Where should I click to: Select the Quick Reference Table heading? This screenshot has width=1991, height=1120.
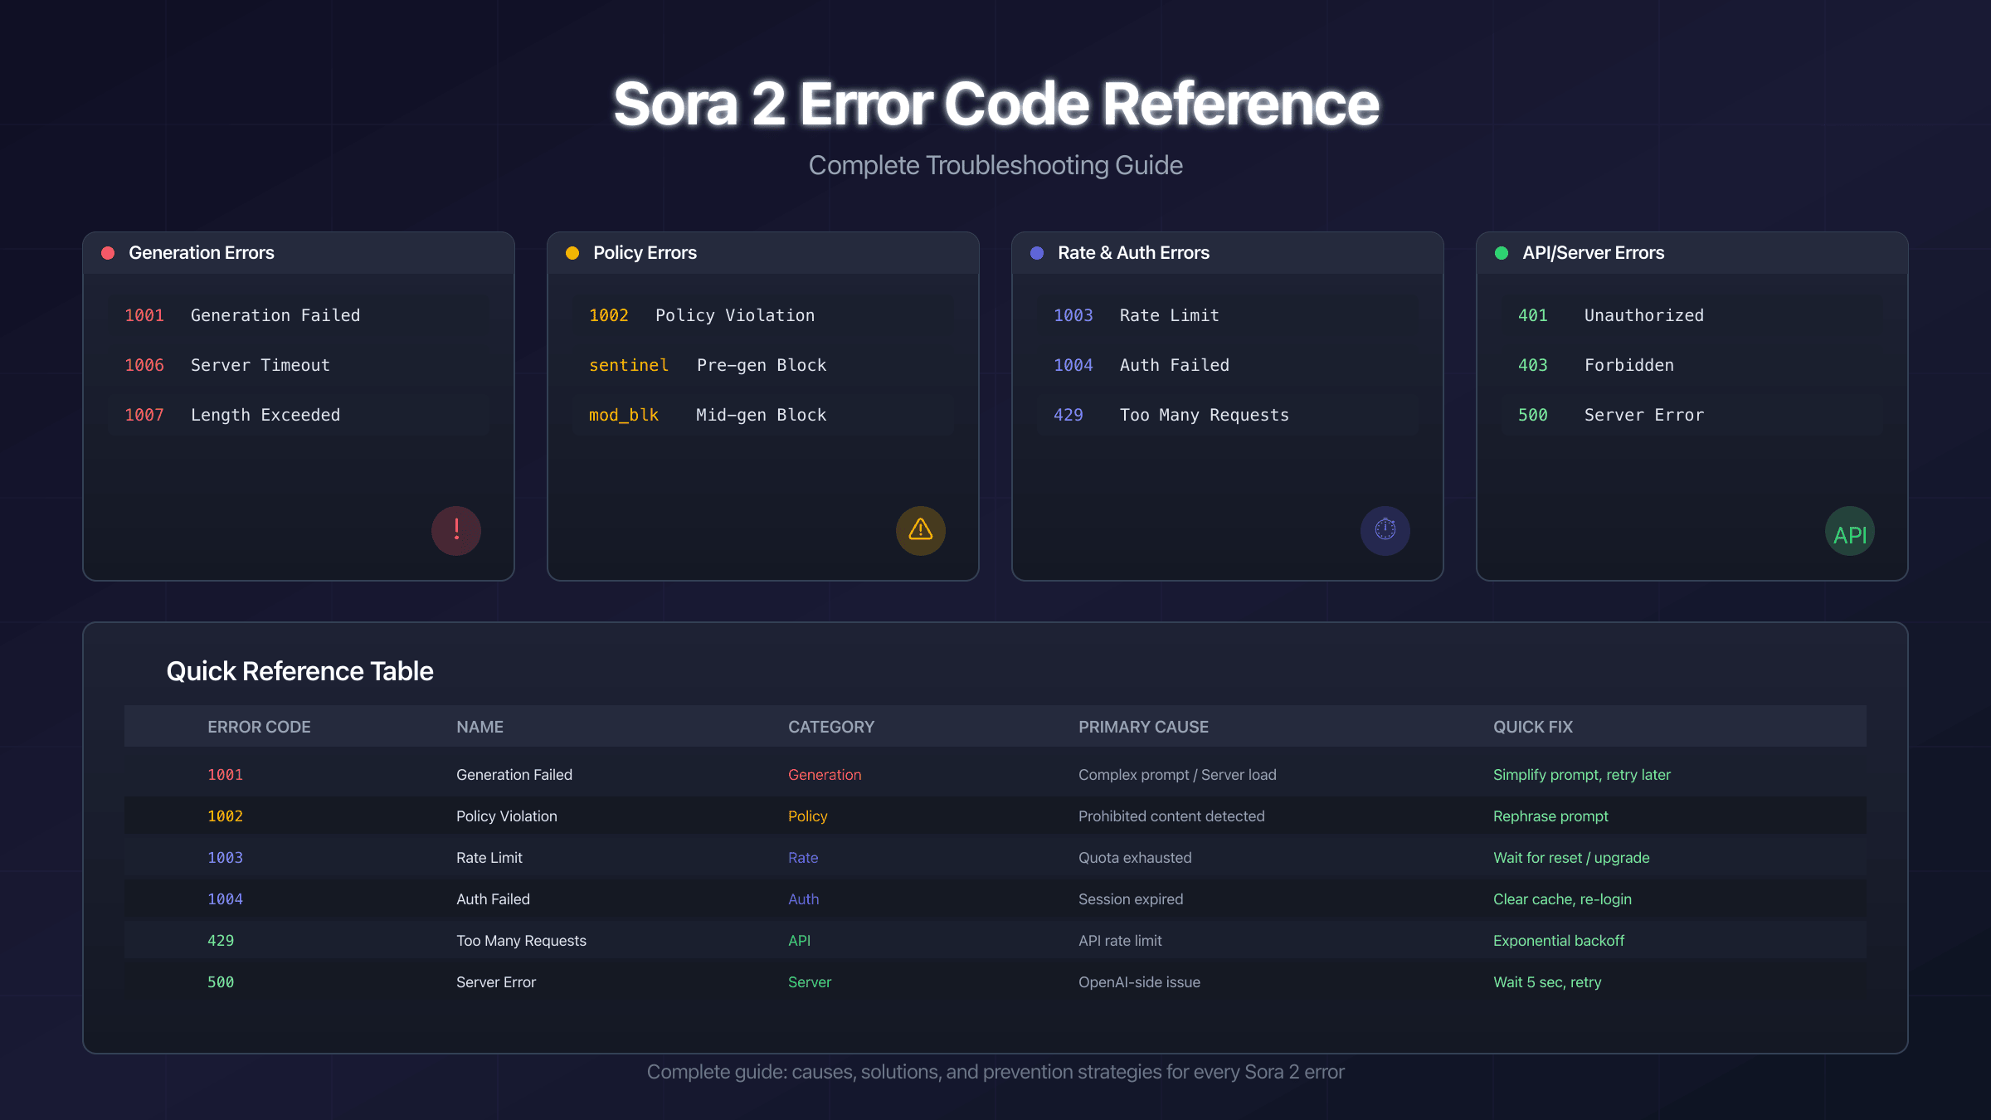[300, 670]
